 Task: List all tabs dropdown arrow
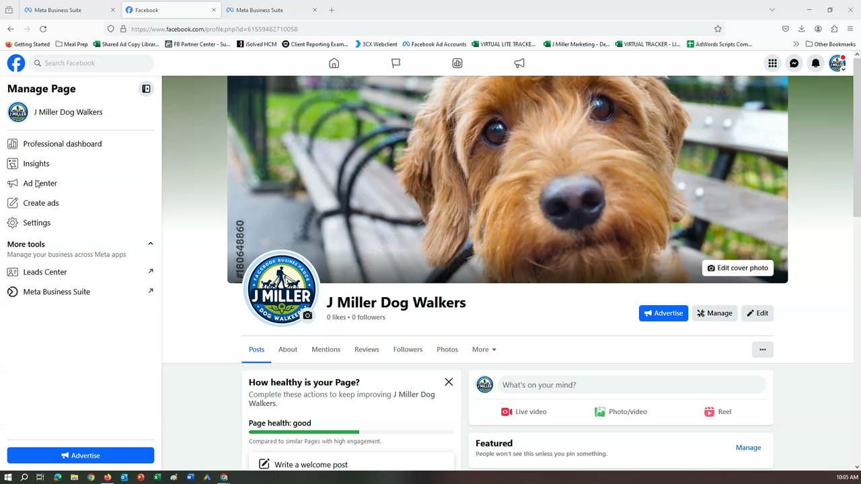[x=772, y=10]
